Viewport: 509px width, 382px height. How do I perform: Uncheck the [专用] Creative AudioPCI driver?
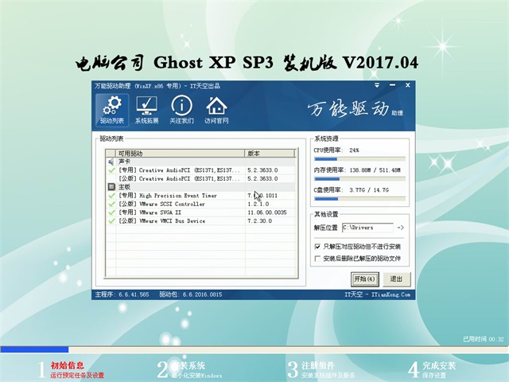(x=111, y=170)
